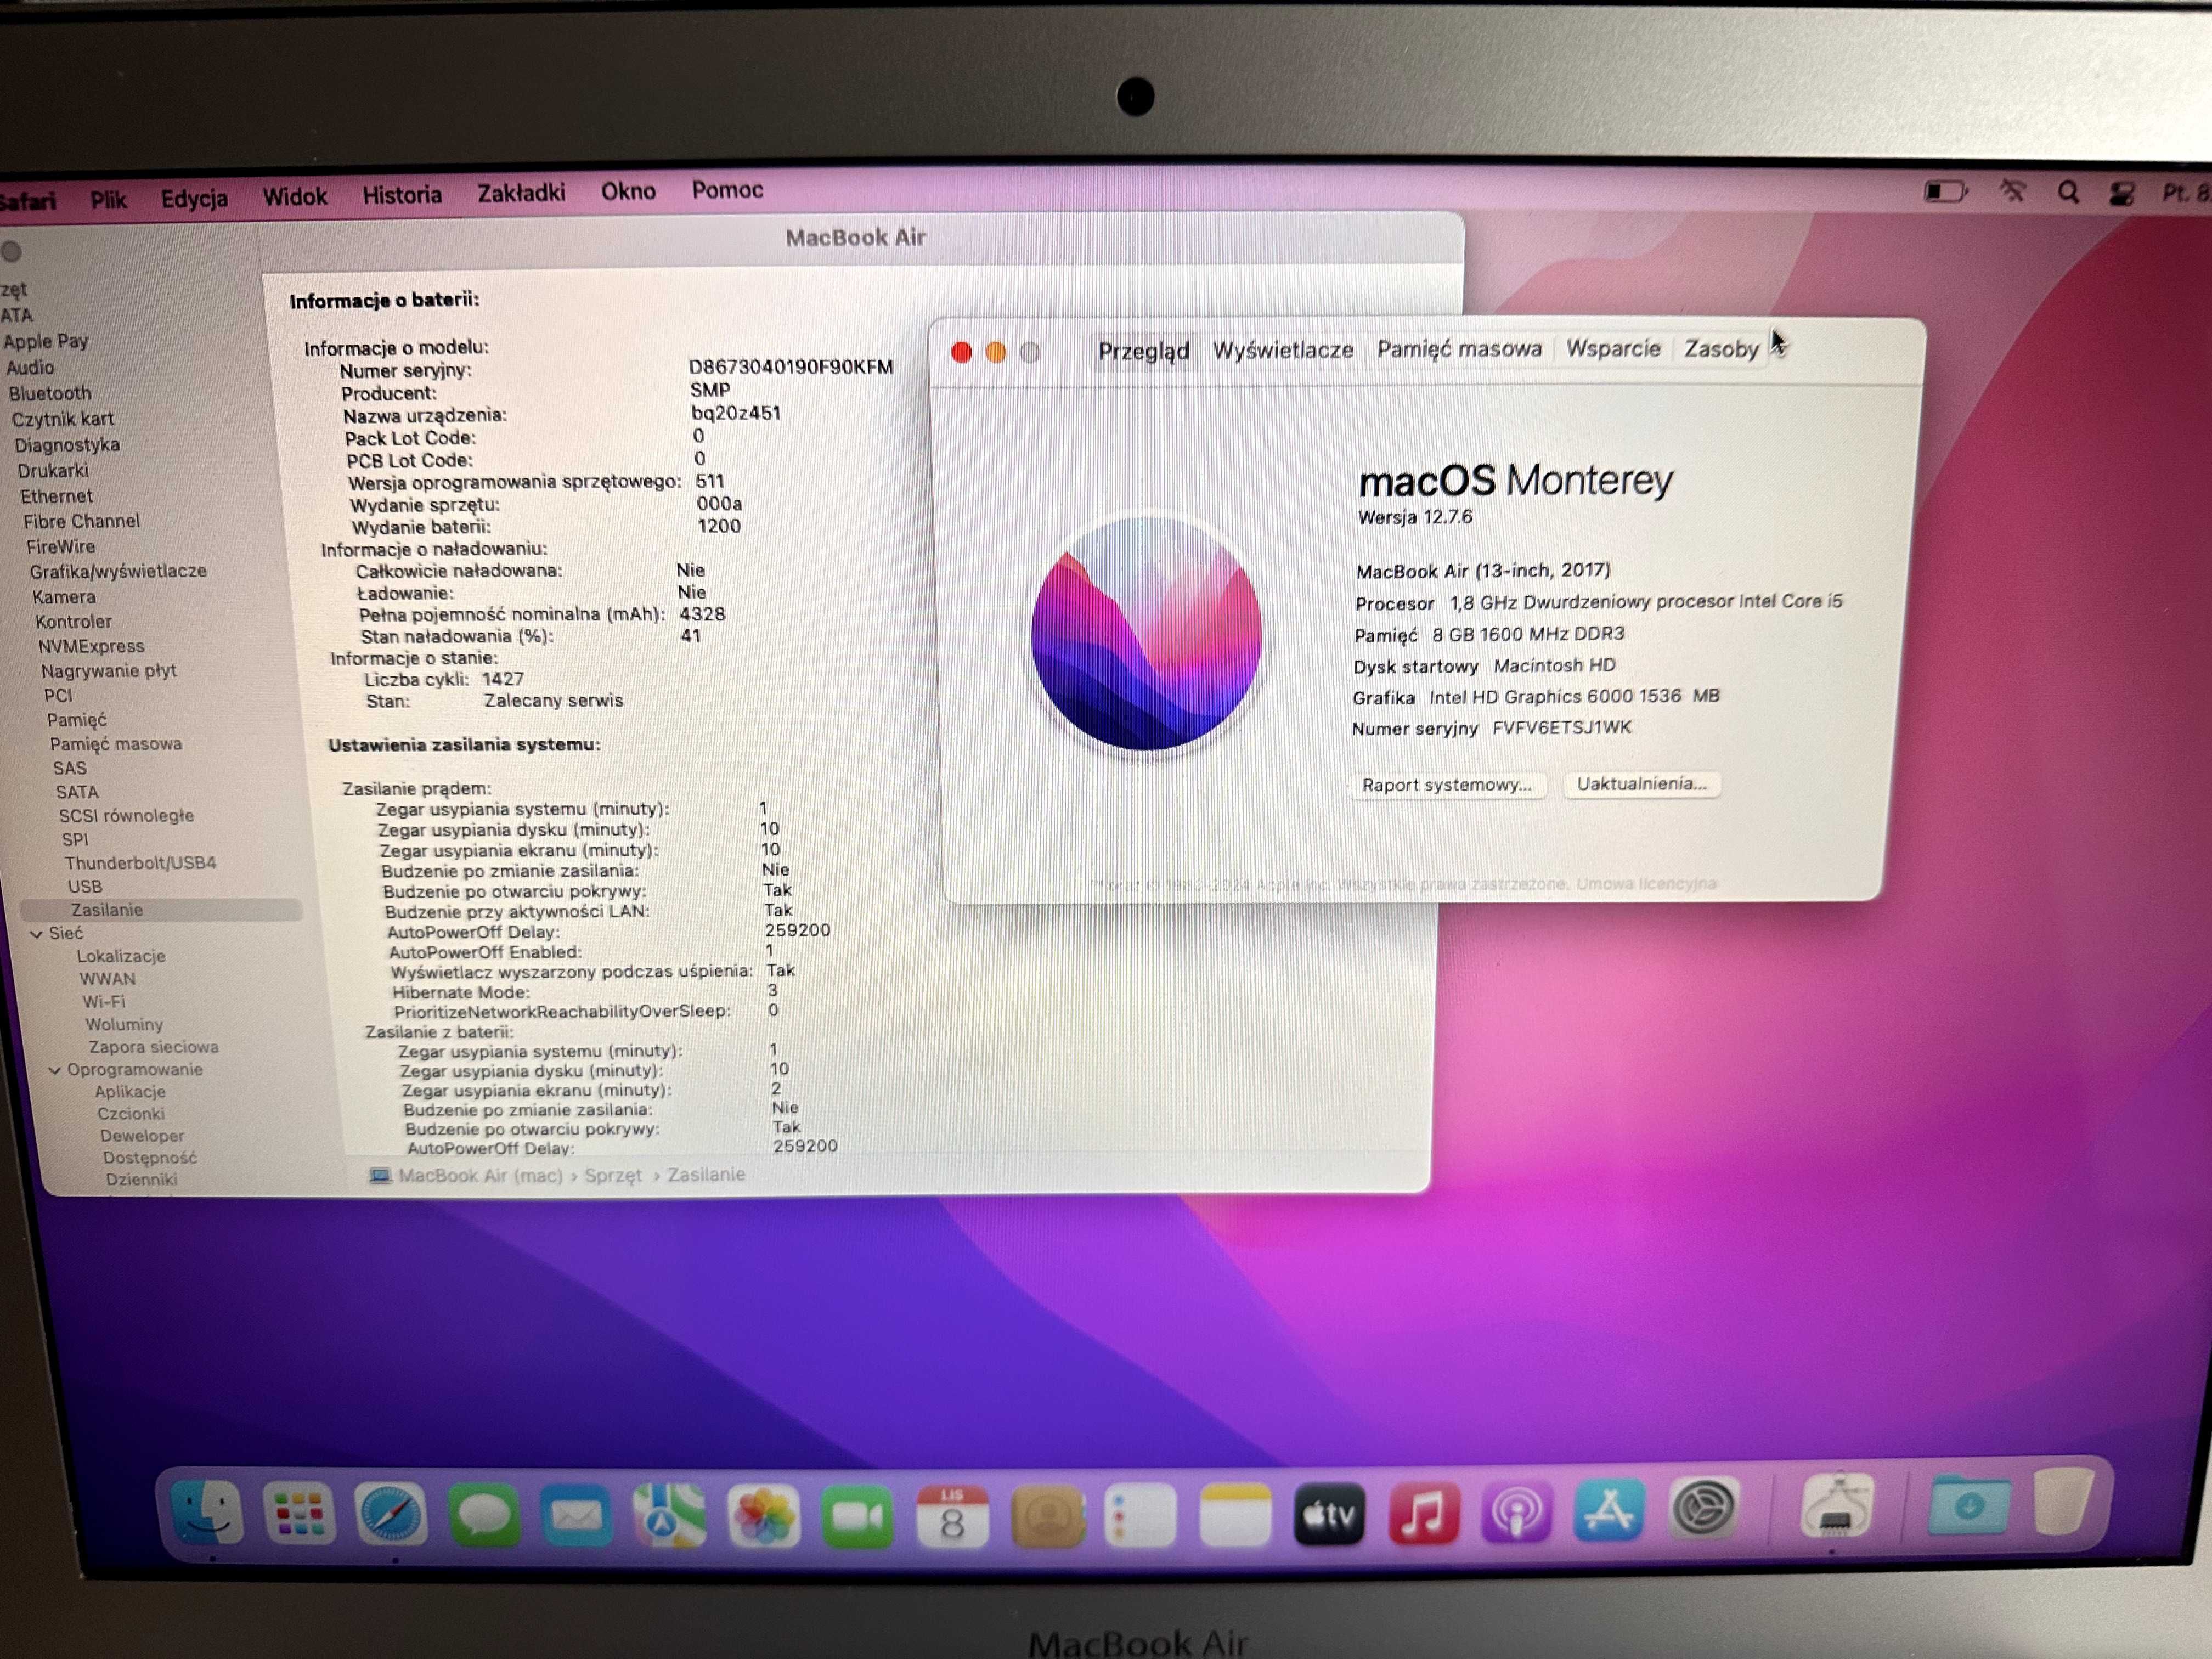Screen dimensions: 2212x1659
Task: Collapse the Sieć section in sidebar
Action: click(37, 934)
